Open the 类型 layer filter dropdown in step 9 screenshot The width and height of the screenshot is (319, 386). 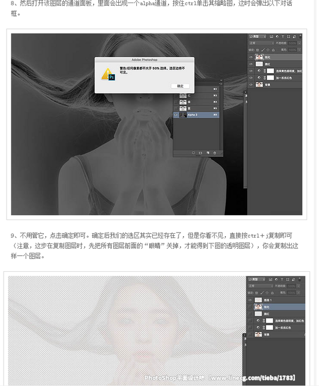pos(256,279)
